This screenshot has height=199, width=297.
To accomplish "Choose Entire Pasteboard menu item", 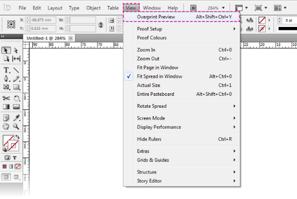I will coord(181,94).
